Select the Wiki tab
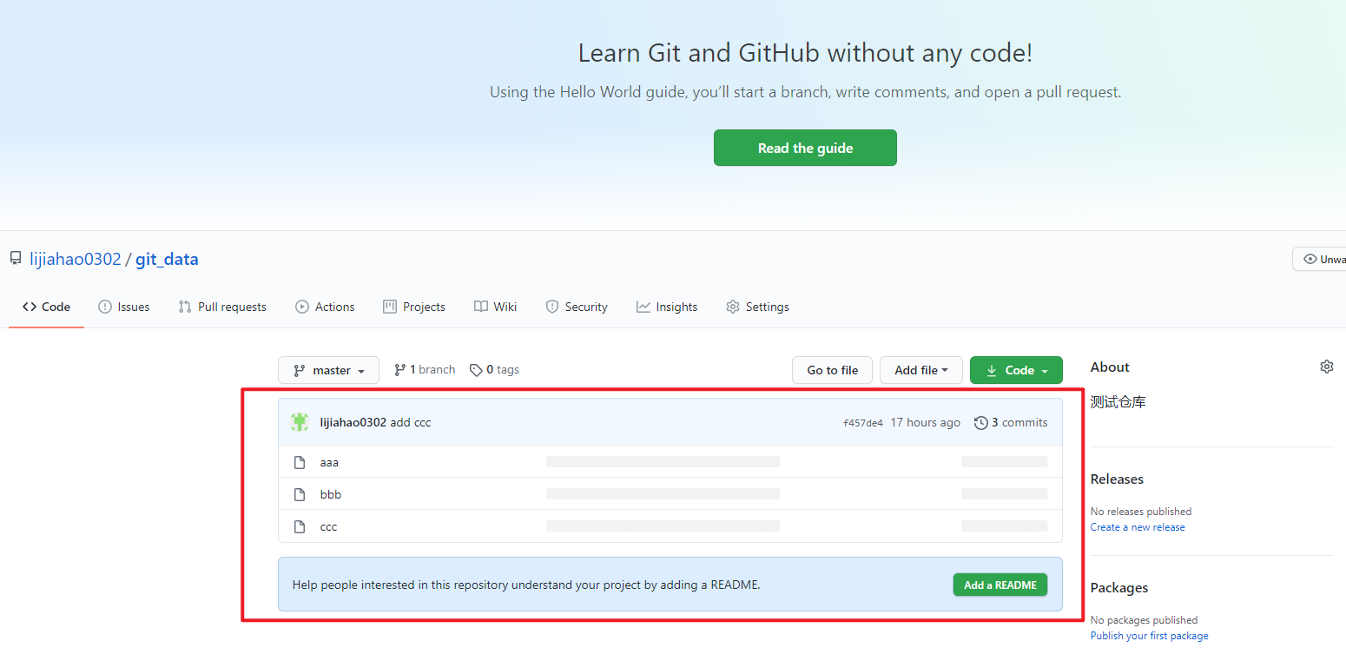The height and width of the screenshot is (661, 1346). point(495,307)
